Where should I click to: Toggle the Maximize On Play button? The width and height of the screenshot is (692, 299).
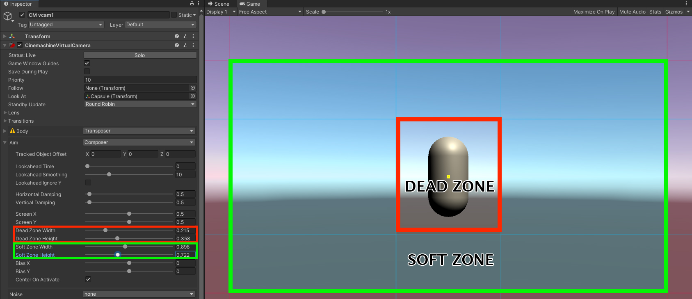click(x=594, y=12)
